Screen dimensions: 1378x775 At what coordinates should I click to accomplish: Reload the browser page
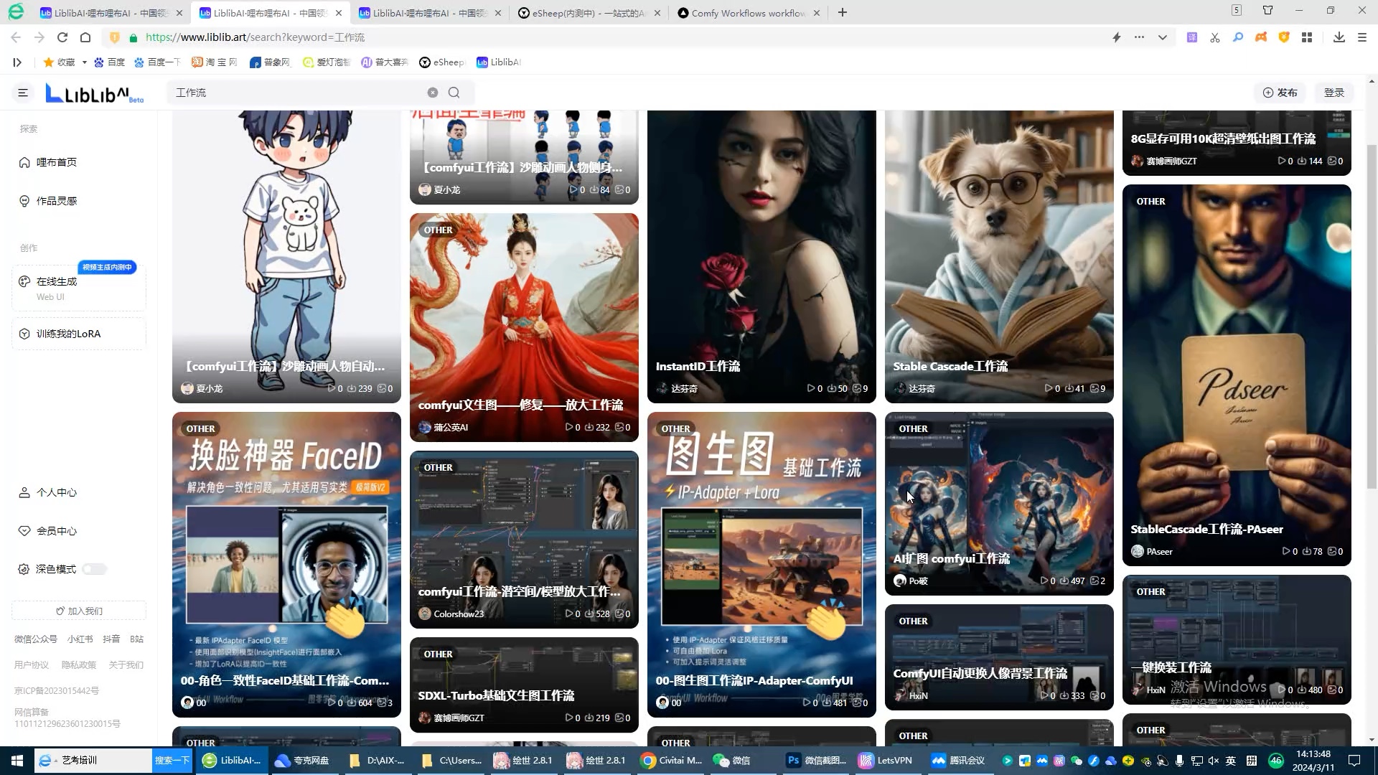click(62, 37)
